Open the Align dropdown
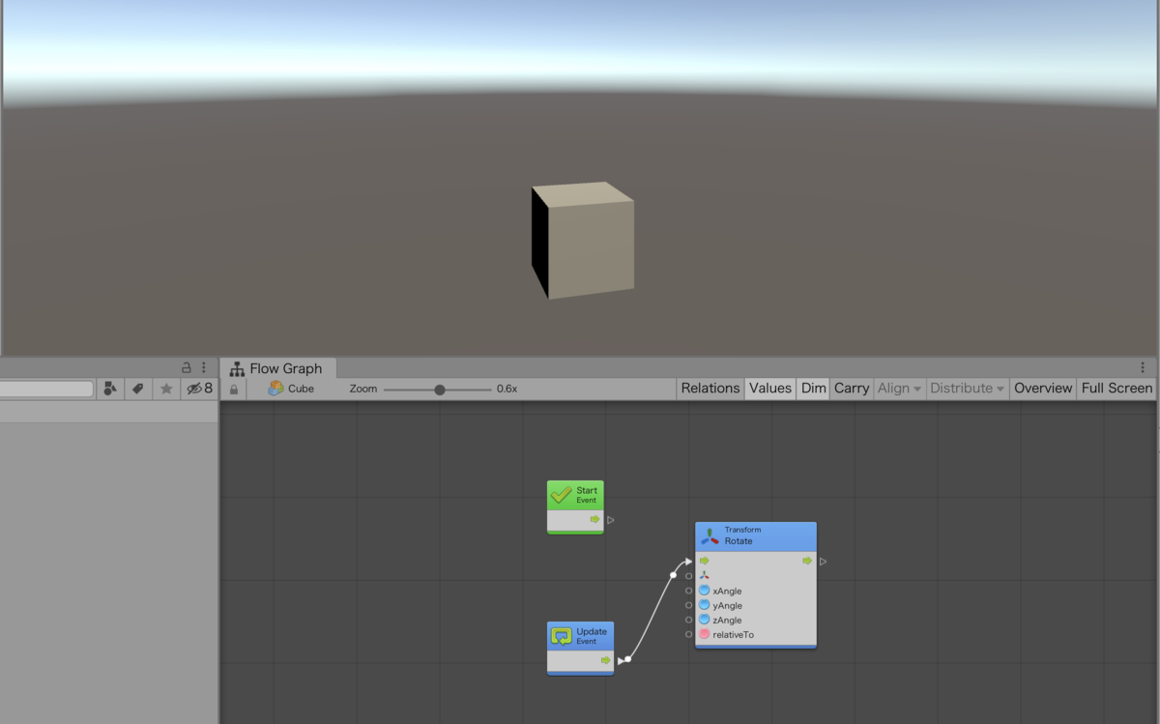Viewport: 1160px width, 724px height. [899, 388]
